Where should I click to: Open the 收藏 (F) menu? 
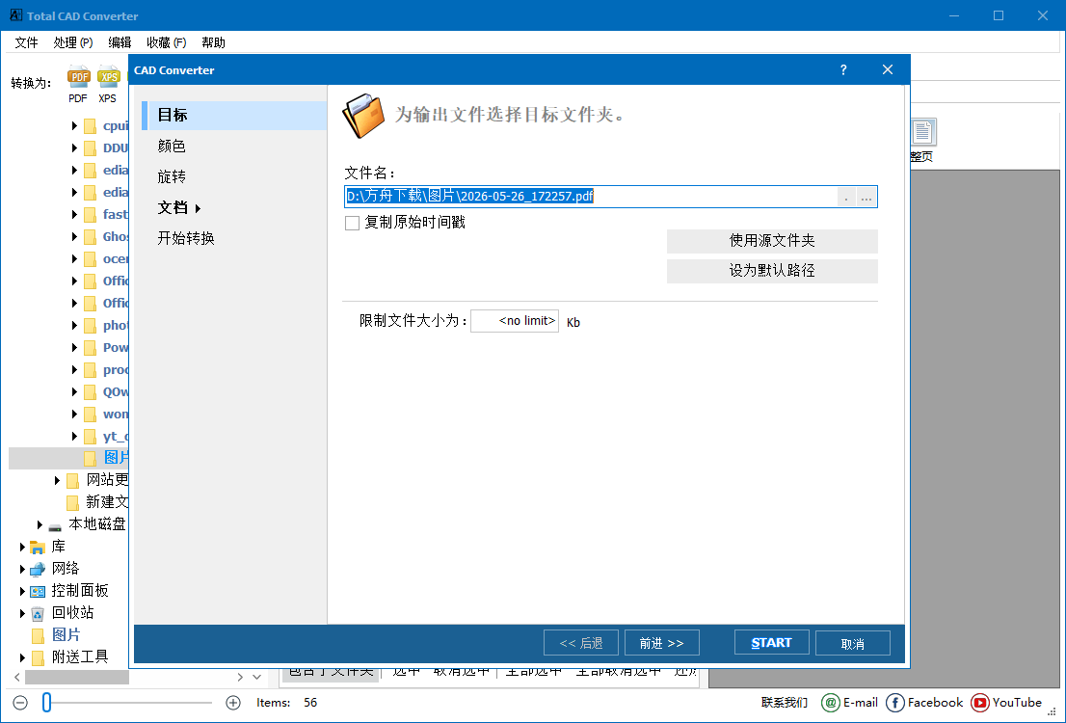coord(167,42)
